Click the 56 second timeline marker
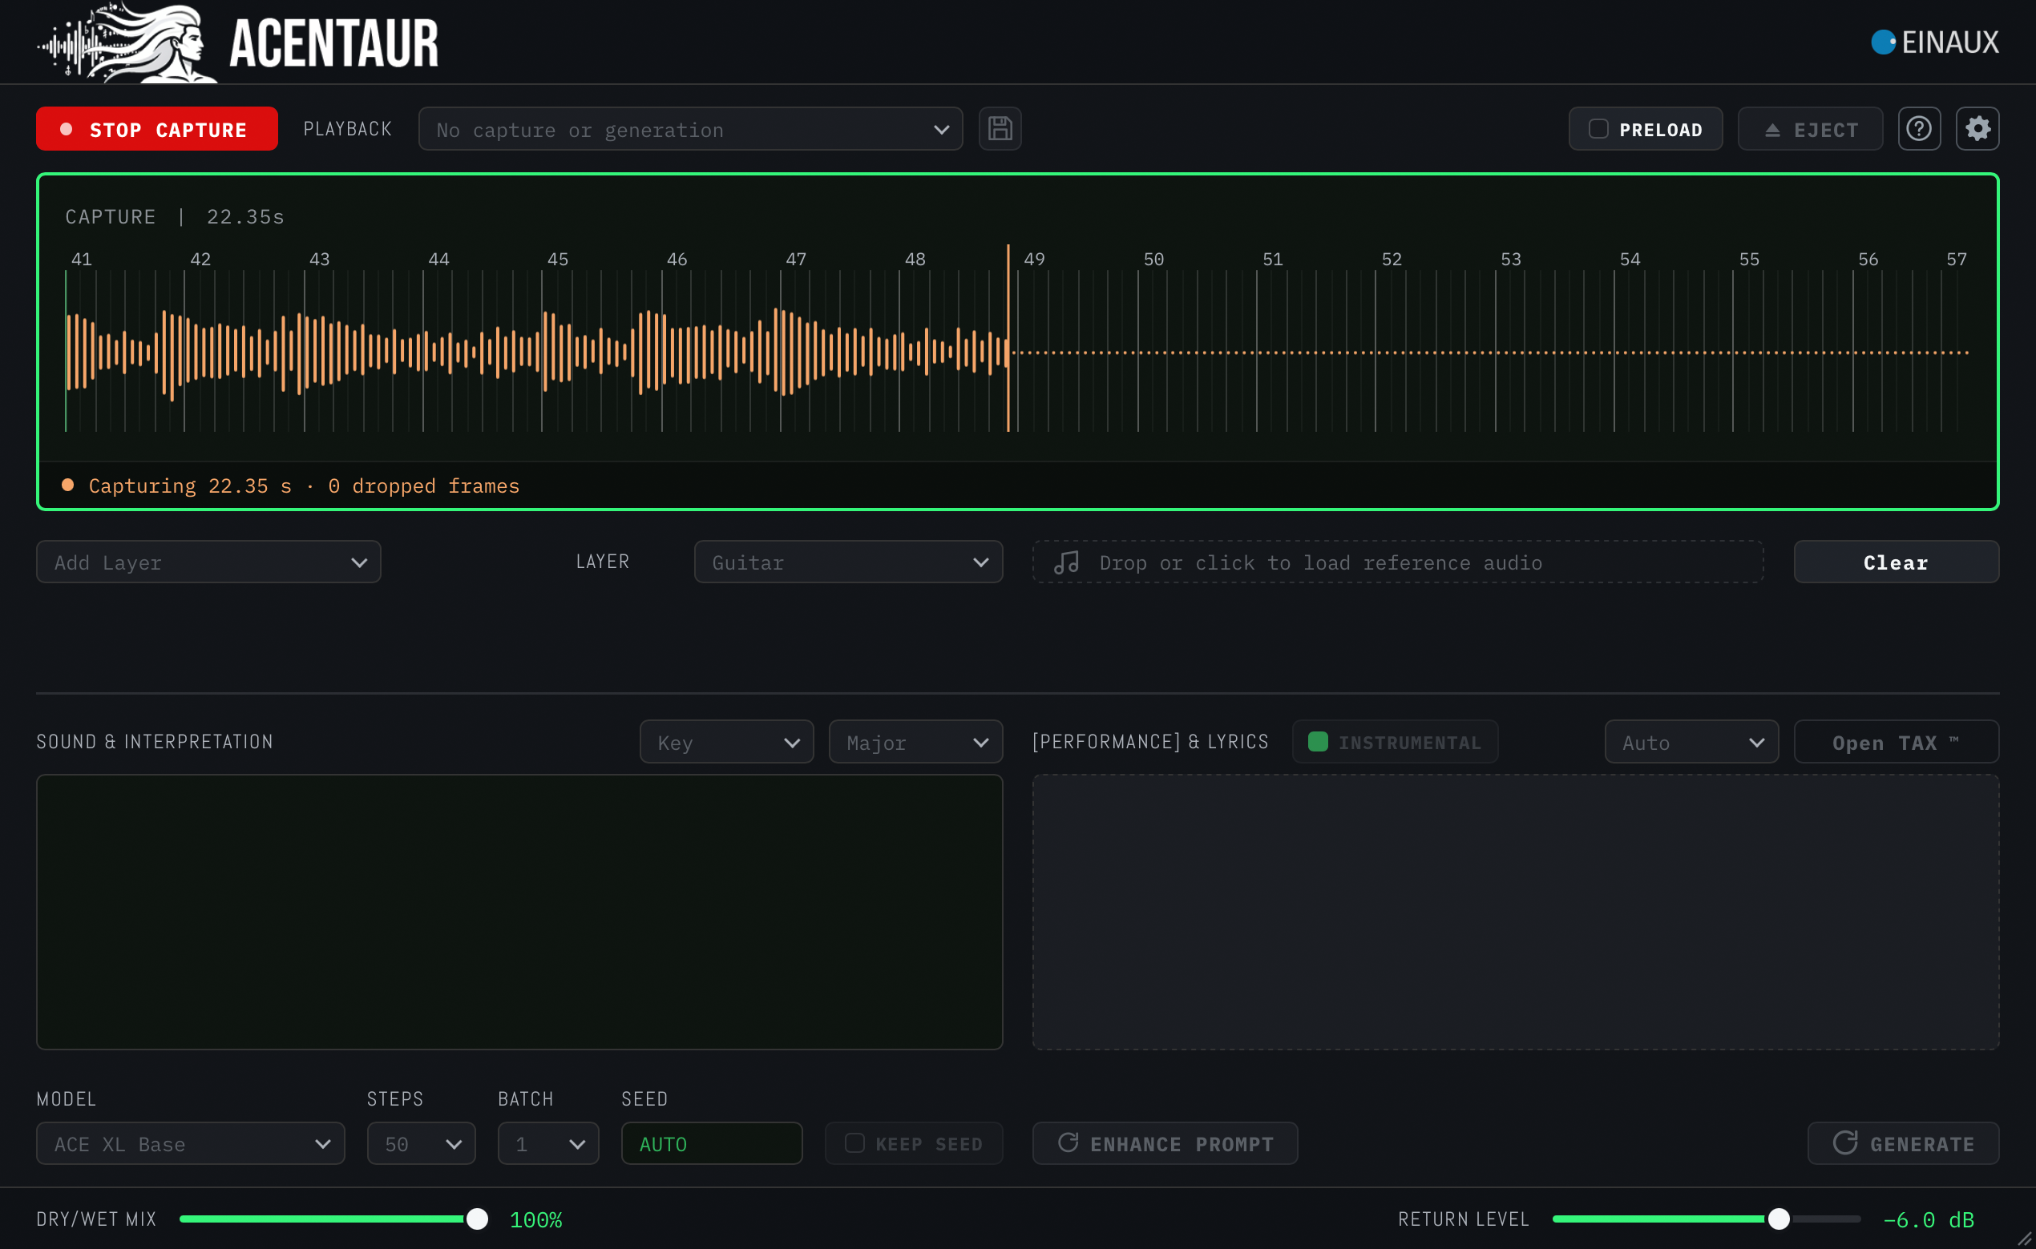This screenshot has width=2036, height=1249. coord(1868,260)
